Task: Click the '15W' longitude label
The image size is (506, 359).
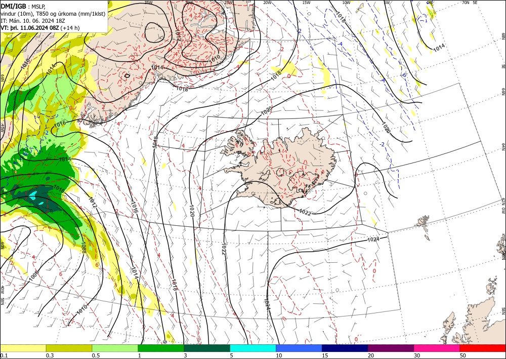Action: [306, 3]
